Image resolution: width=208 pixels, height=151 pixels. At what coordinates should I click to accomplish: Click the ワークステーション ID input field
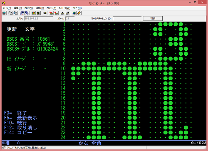(127, 18)
